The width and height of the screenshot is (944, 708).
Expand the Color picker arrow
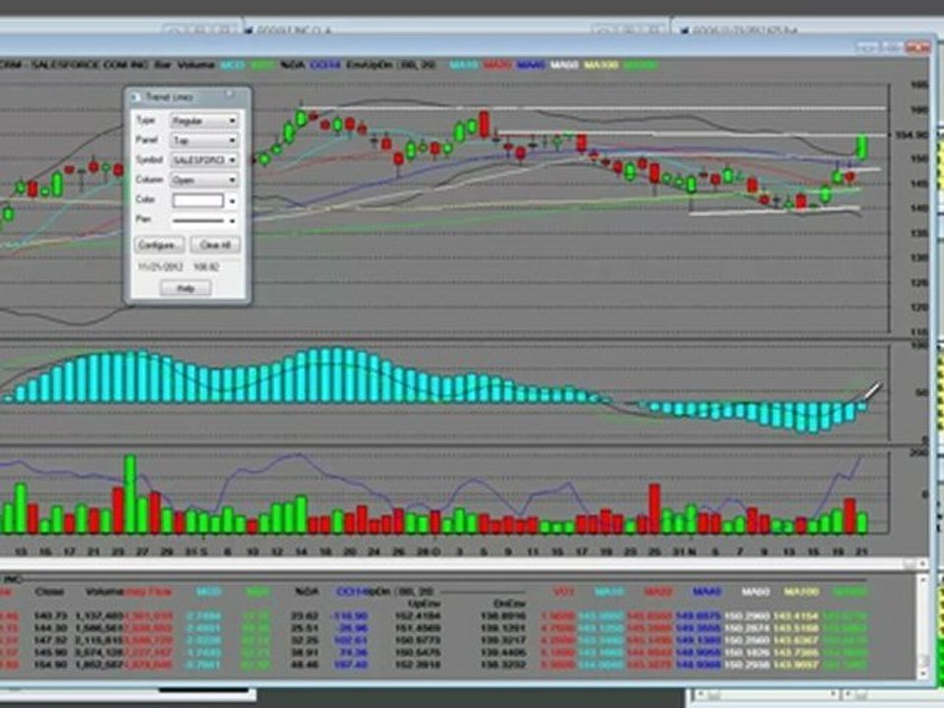click(232, 201)
